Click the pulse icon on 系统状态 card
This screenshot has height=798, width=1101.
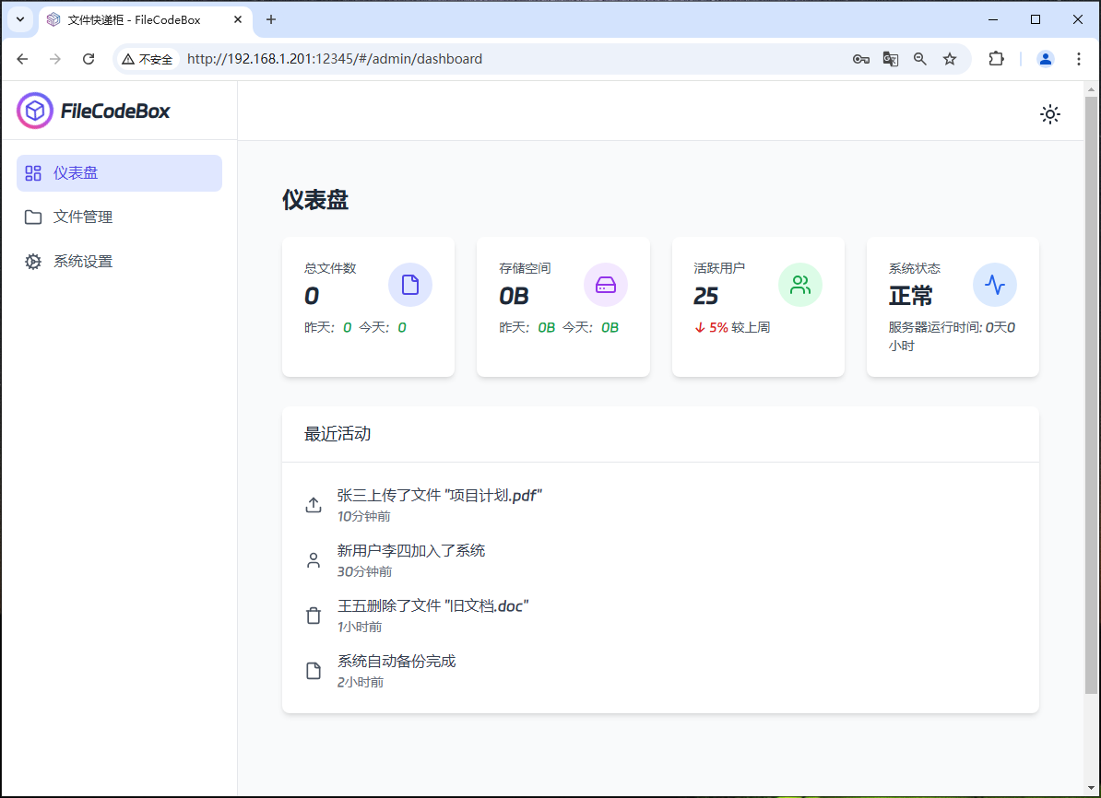(x=995, y=285)
